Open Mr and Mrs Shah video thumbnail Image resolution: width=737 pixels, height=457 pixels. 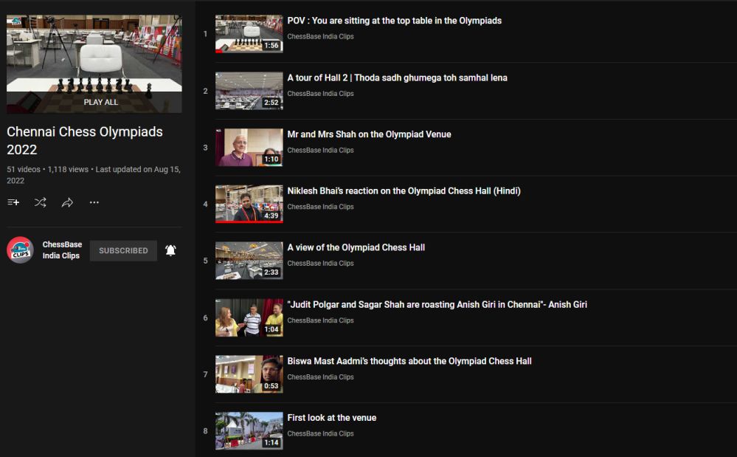(x=249, y=148)
